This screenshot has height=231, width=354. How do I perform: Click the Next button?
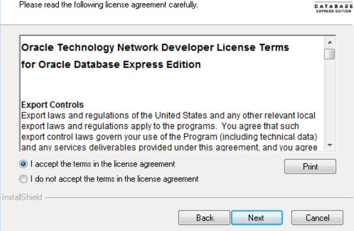pyautogui.click(x=257, y=218)
